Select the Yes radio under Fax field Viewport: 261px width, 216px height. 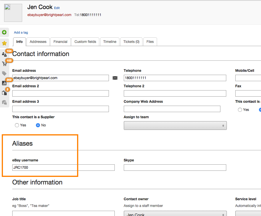[x=240, y=110]
